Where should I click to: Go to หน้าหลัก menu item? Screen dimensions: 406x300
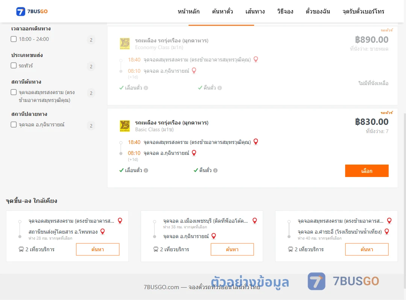pos(188,11)
